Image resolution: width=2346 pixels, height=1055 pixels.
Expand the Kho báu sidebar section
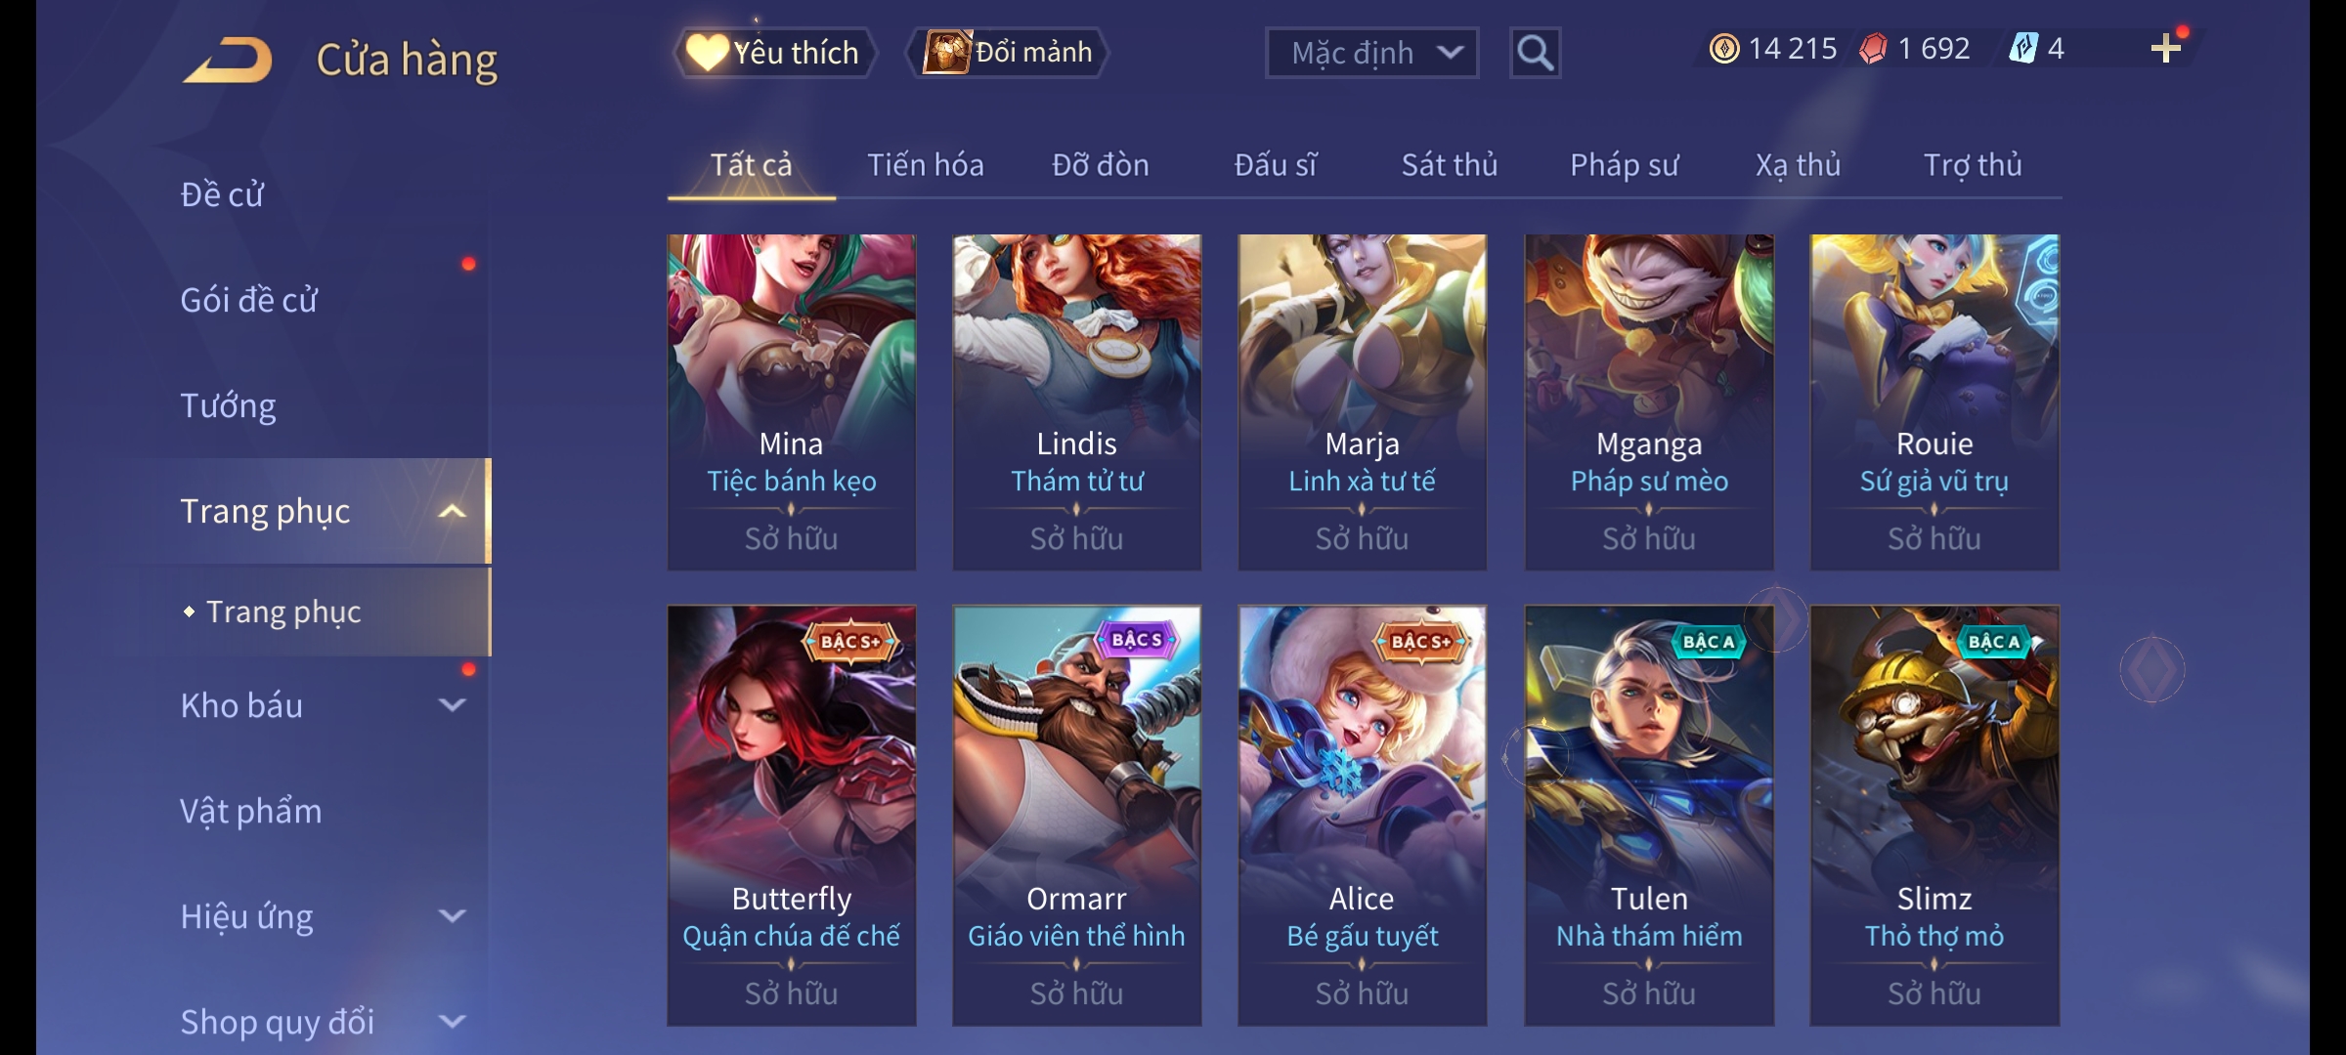tap(452, 704)
